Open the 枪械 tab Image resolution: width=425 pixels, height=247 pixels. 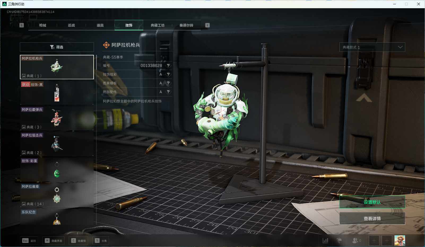tap(42, 25)
